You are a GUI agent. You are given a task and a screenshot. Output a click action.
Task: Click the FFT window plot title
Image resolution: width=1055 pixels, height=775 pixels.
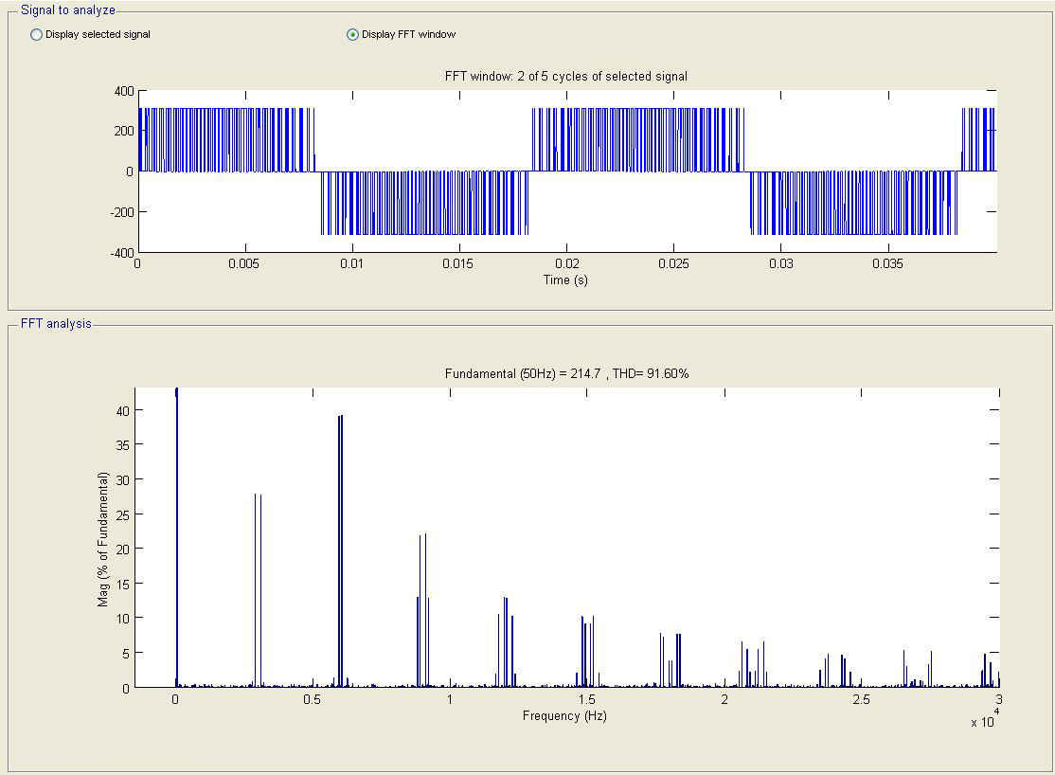point(566,76)
